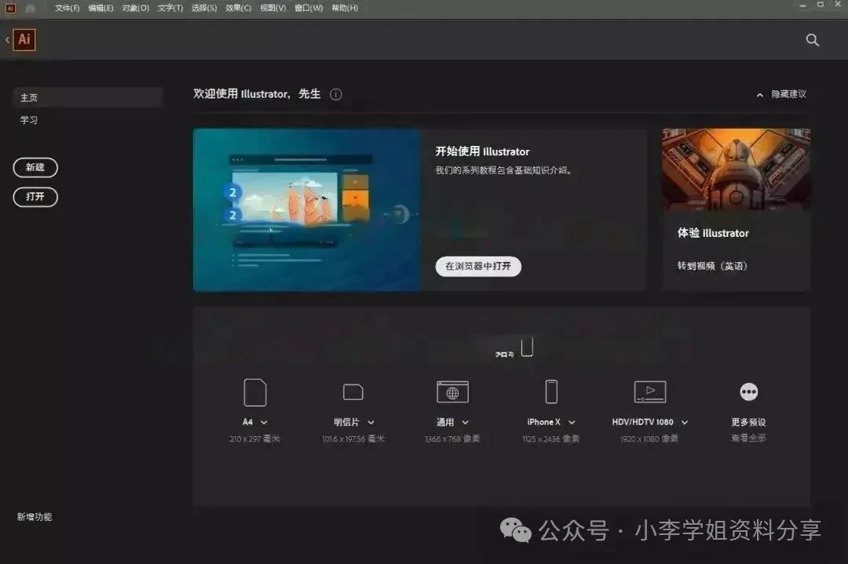Click the 开始使用 Illustrator heading
This screenshot has width=848, height=564.
482,151
